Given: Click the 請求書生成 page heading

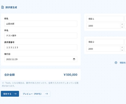Looking at the screenshot, I should tap(11, 7).
